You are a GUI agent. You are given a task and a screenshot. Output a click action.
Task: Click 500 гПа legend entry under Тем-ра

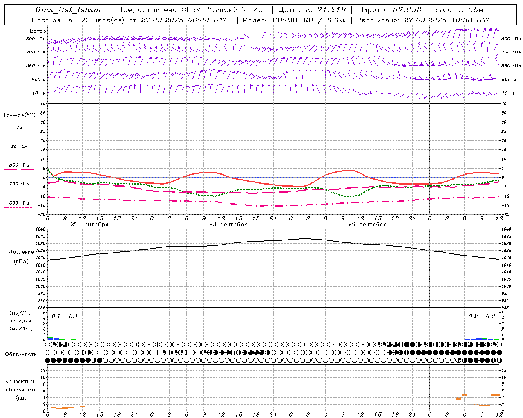tap(19, 203)
